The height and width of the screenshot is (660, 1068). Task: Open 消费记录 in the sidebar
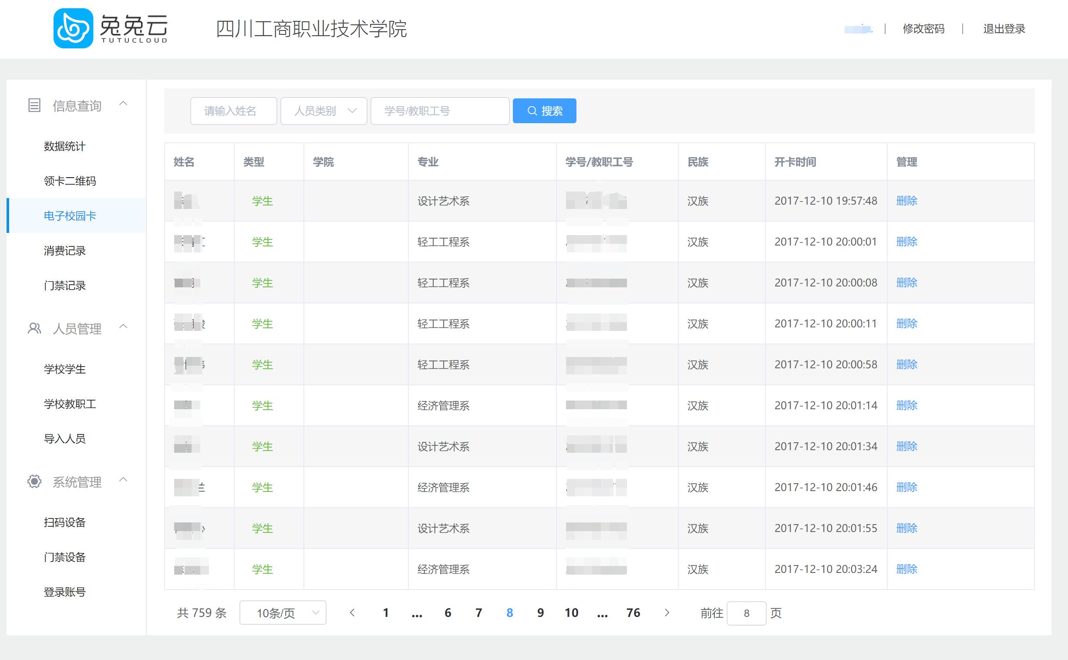64,251
